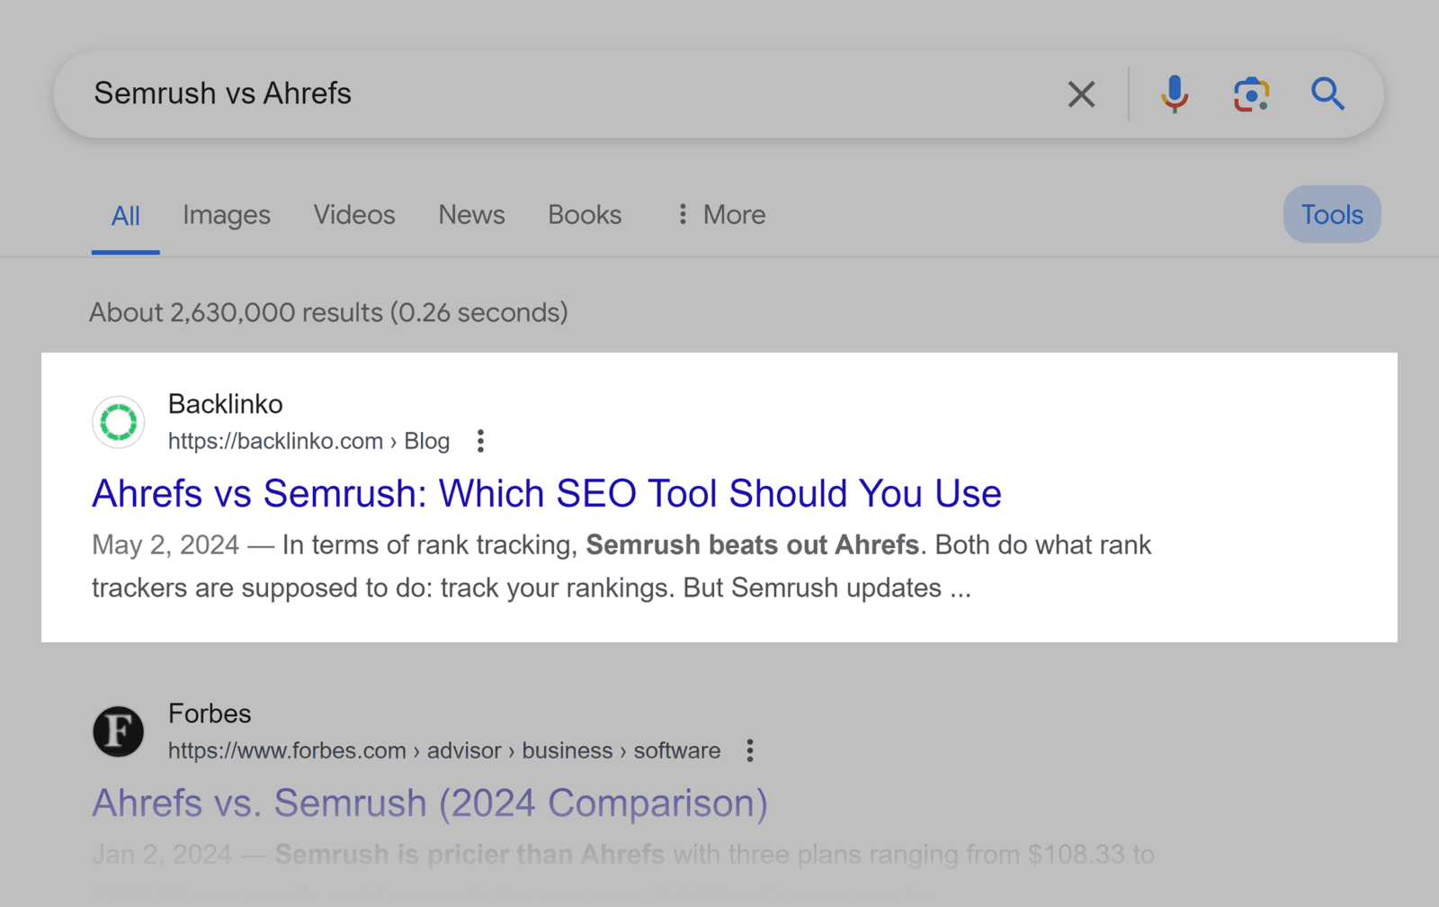Screen dimensions: 1439x907
Task: Click the Backlinko site favicon
Action: tap(118, 422)
